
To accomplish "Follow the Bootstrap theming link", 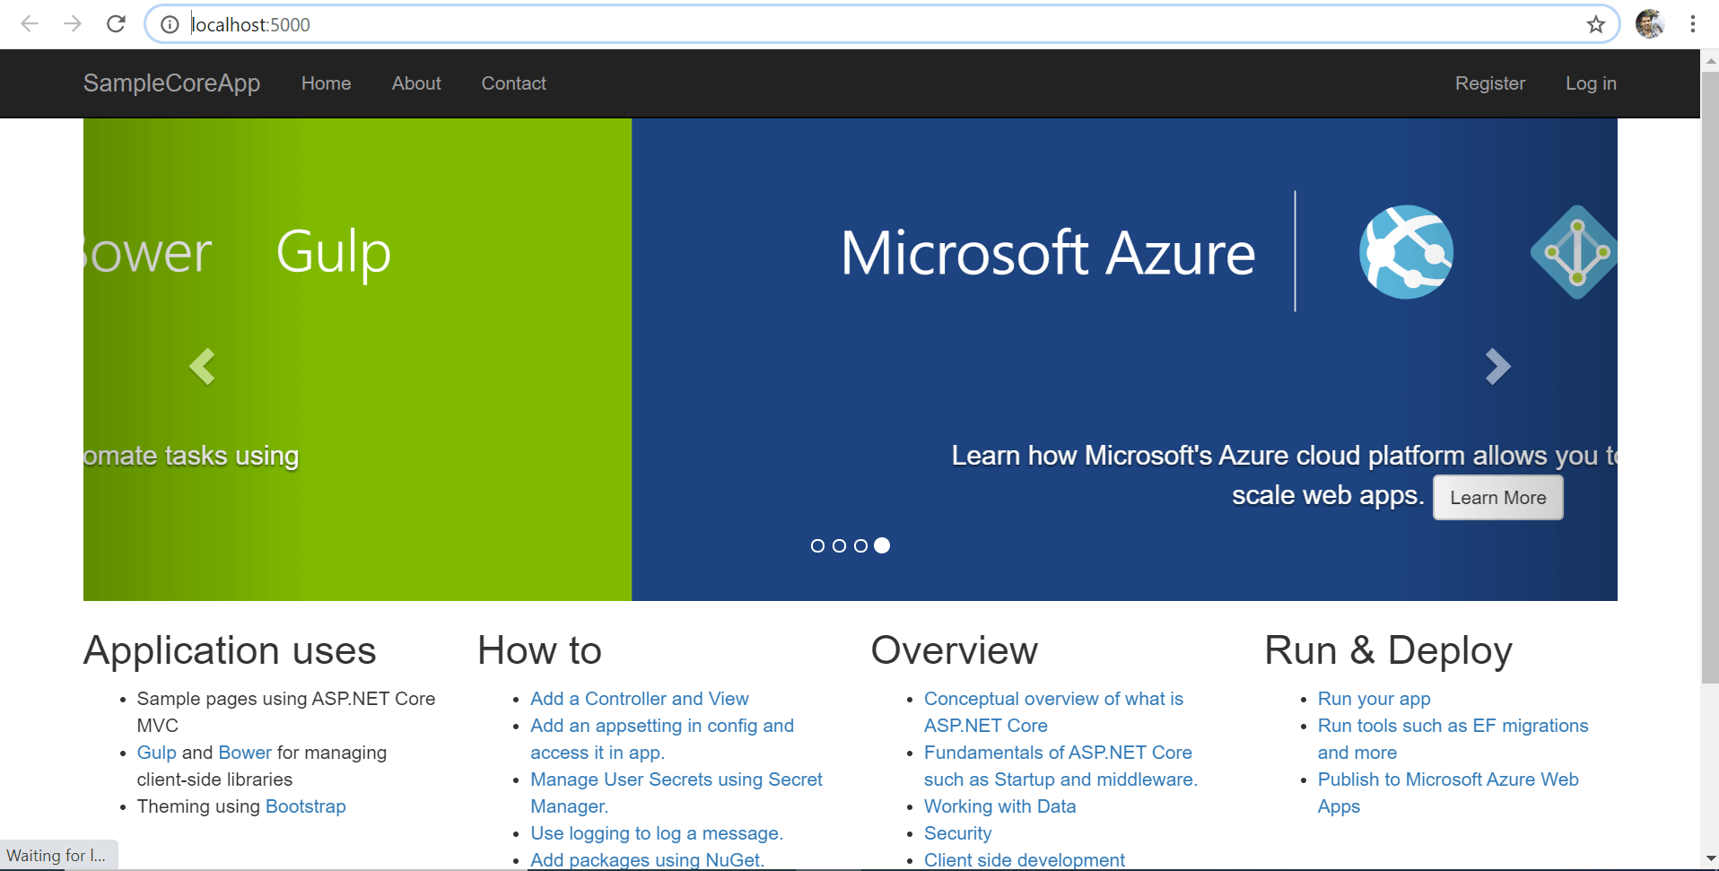I will pos(306,806).
